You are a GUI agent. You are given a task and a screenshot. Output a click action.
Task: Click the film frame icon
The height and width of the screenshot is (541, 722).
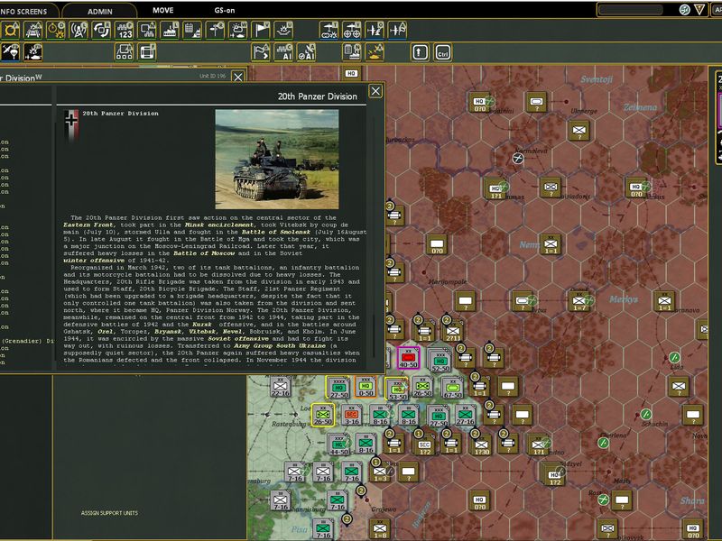(x=147, y=52)
